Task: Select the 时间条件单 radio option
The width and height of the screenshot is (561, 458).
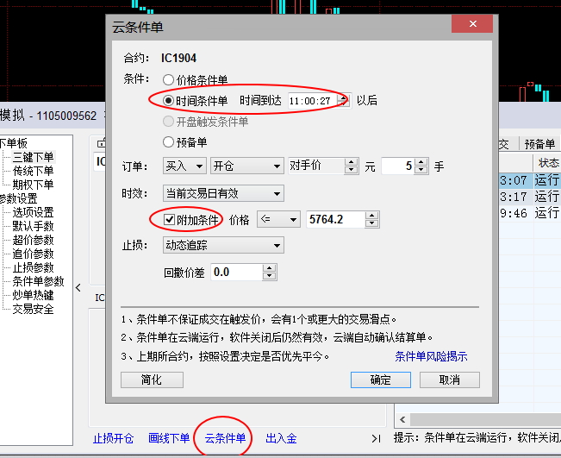Action: 168,100
